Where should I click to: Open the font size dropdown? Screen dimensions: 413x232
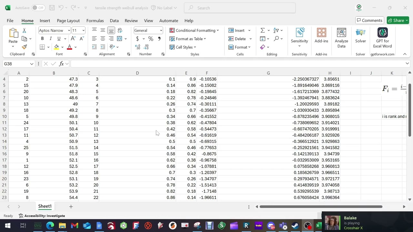[x=83, y=30]
